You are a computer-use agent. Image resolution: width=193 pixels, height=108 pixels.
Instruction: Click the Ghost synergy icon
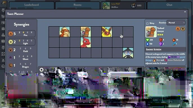[10, 58]
